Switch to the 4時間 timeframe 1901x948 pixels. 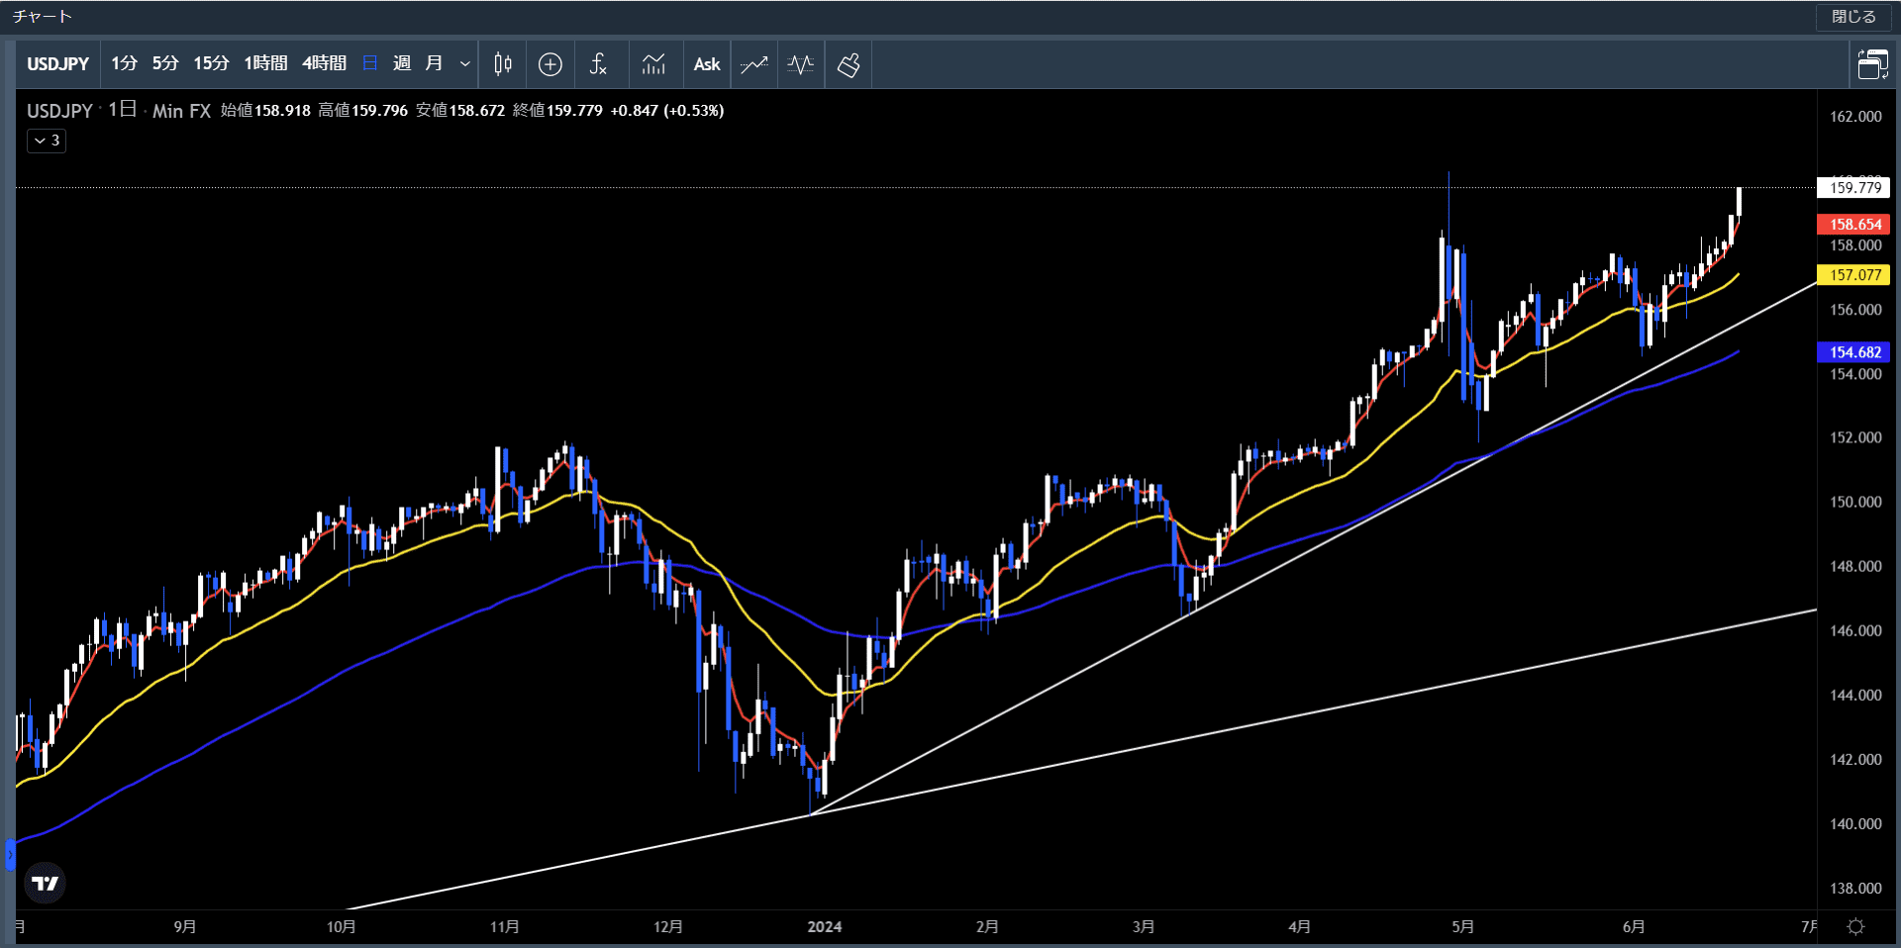coord(324,64)
